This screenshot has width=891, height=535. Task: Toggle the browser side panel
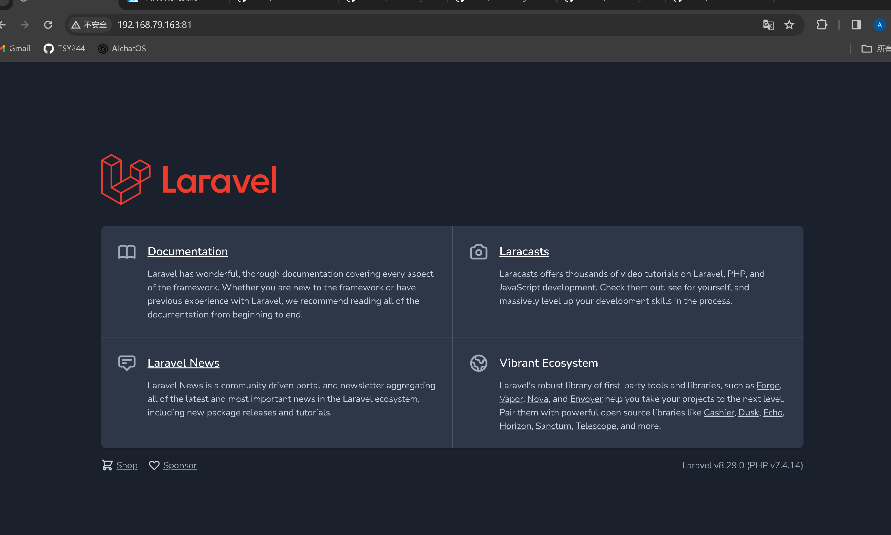(856, 25)
